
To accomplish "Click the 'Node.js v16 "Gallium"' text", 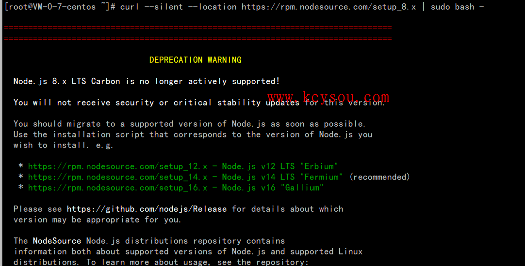I will tap(273, 188).
